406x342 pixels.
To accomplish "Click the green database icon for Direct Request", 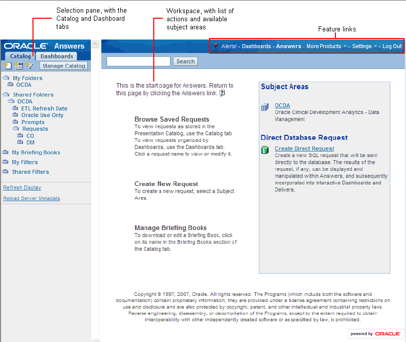I will (x=264, y=149).
